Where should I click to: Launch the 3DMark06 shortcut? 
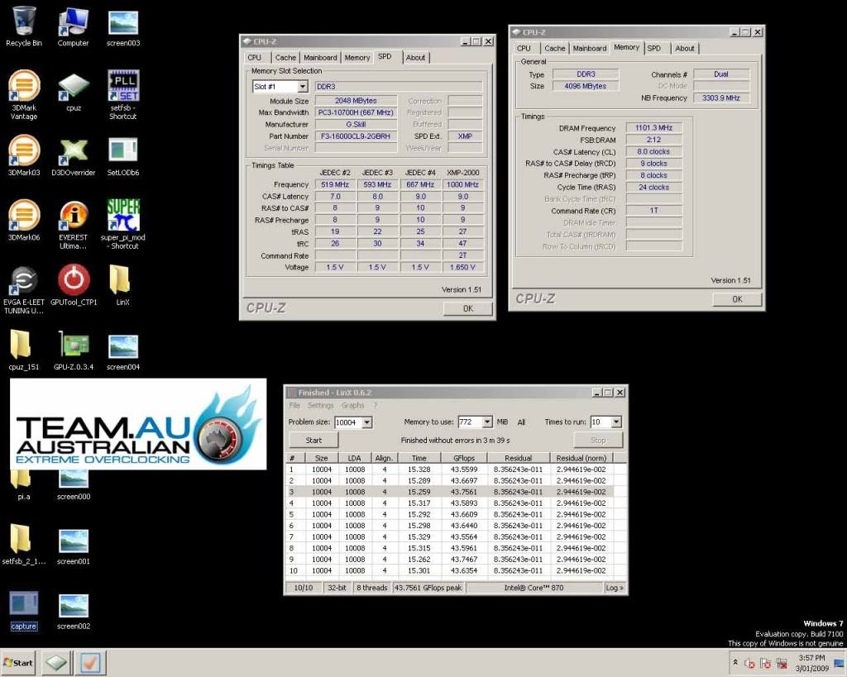pos(23,220)
